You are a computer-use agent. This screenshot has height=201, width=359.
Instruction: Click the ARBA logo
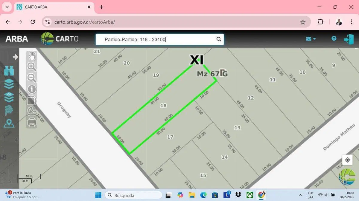[x=17, y=39]
